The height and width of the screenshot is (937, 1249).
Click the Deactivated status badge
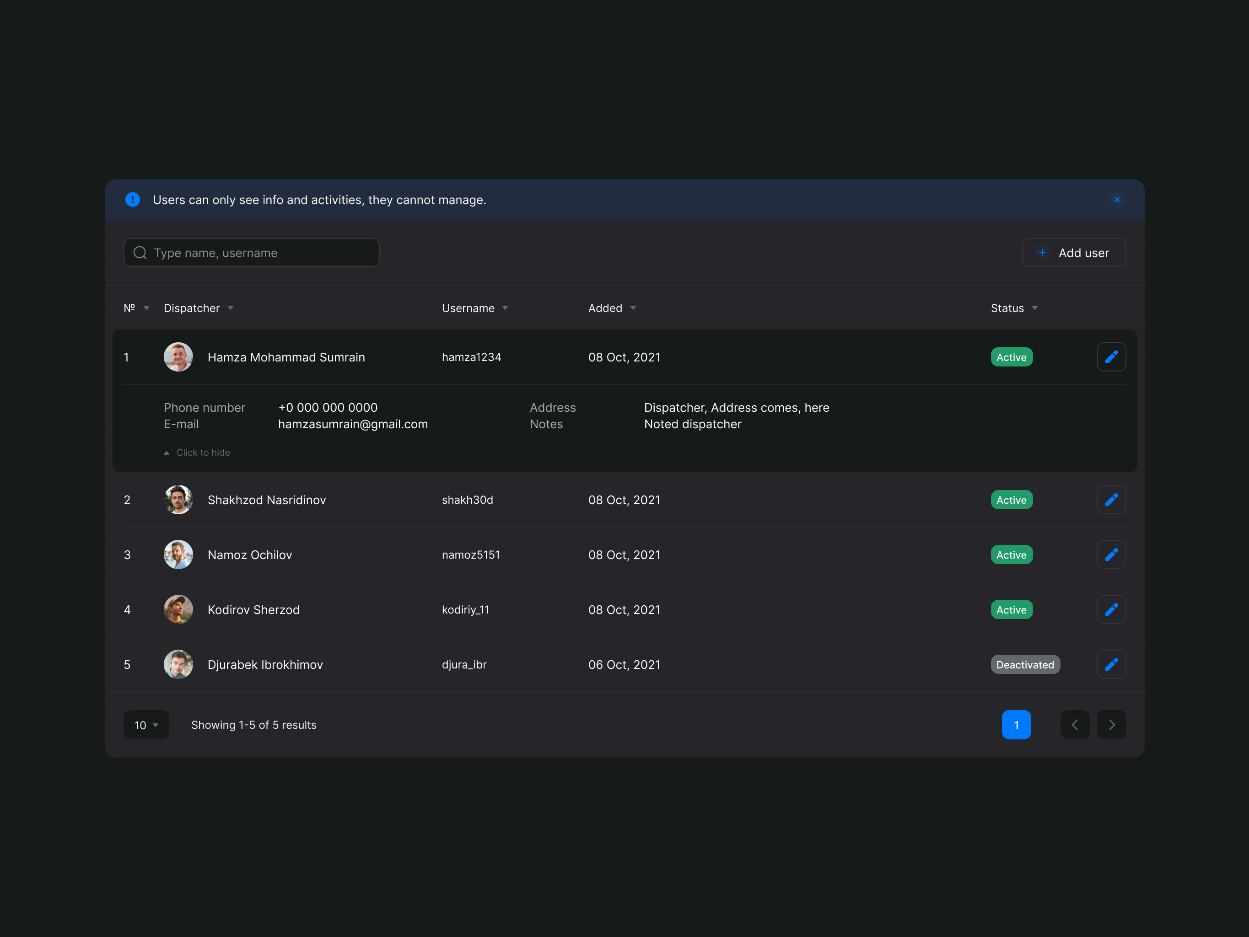tap(1025, 665)
